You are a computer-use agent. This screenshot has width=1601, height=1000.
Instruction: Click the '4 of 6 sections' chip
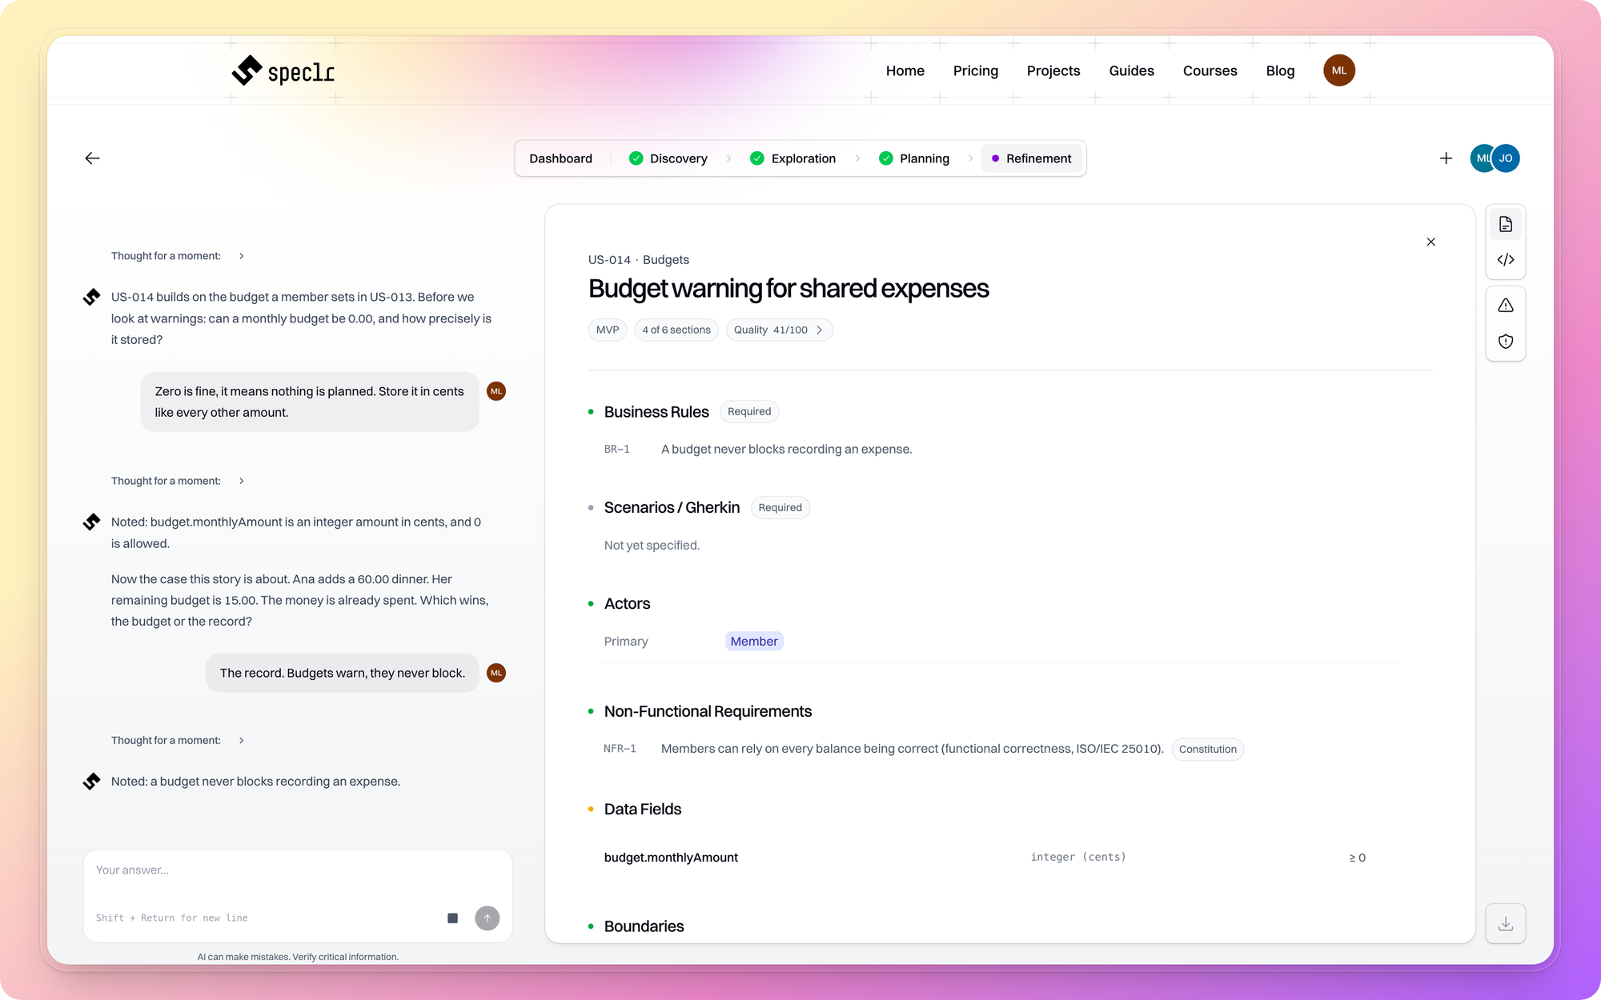coord(676,330)
